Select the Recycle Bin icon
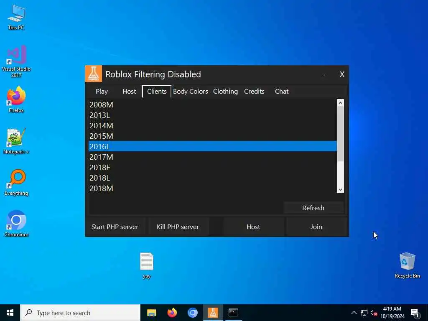Image resolution: width=428 pixels, height=321 pixels. 407,265
